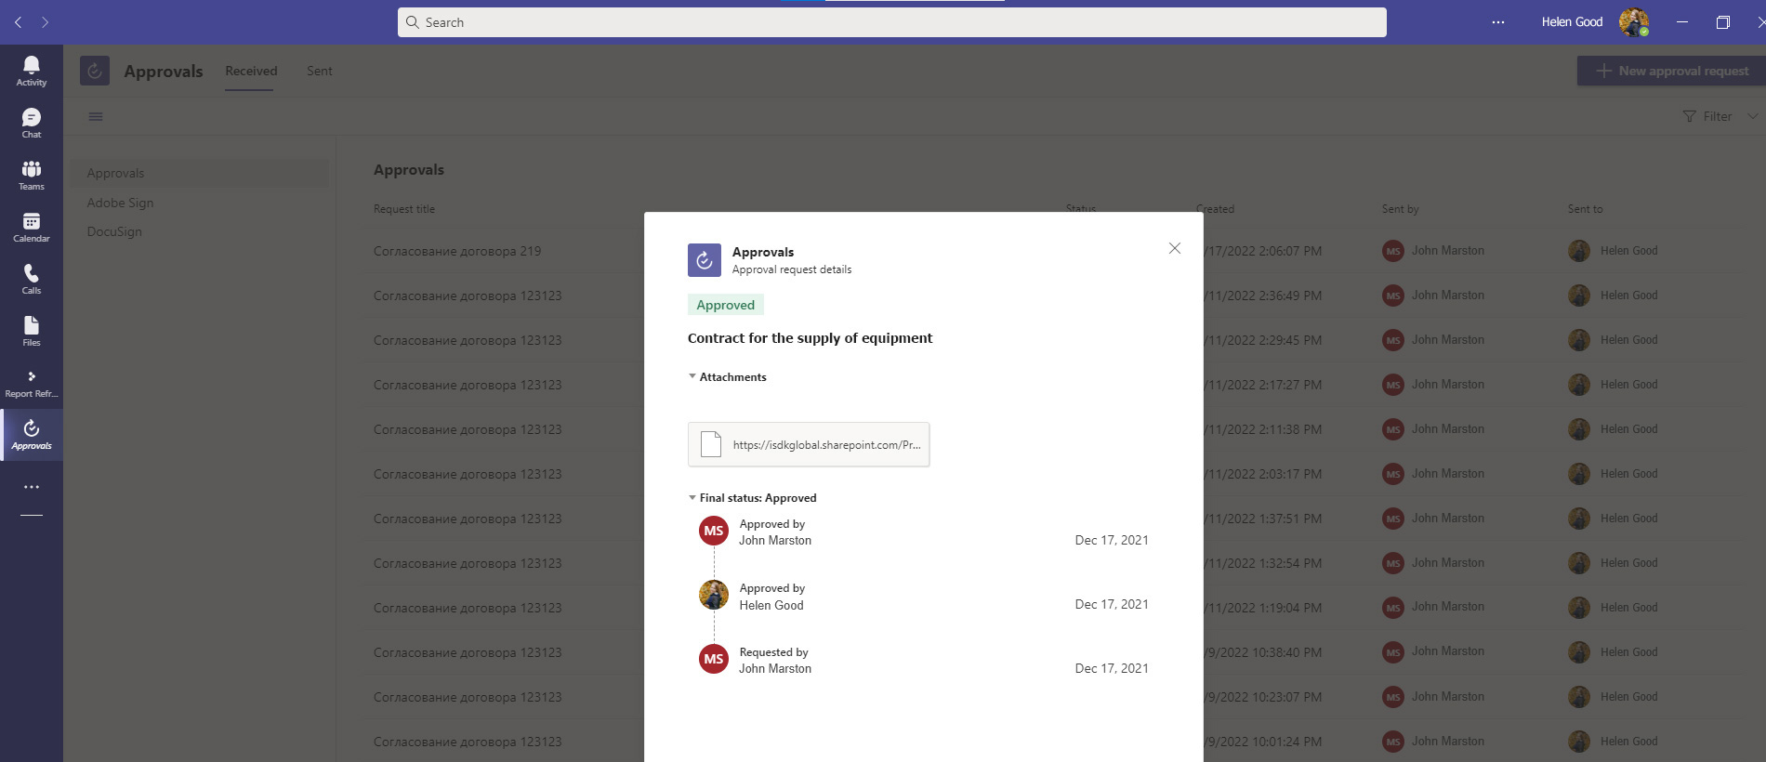
Task: Click the more apps ellipsis in sidebar
Action: (31, 487)
